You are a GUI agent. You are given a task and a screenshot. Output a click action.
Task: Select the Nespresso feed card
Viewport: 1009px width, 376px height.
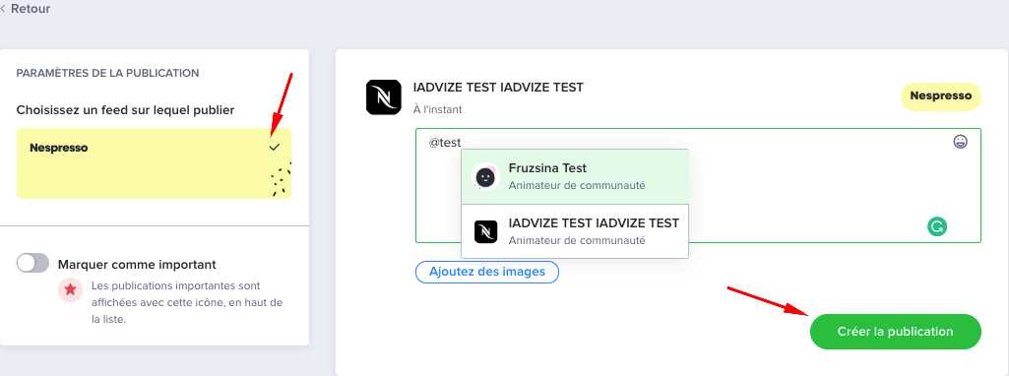(154, 163)
